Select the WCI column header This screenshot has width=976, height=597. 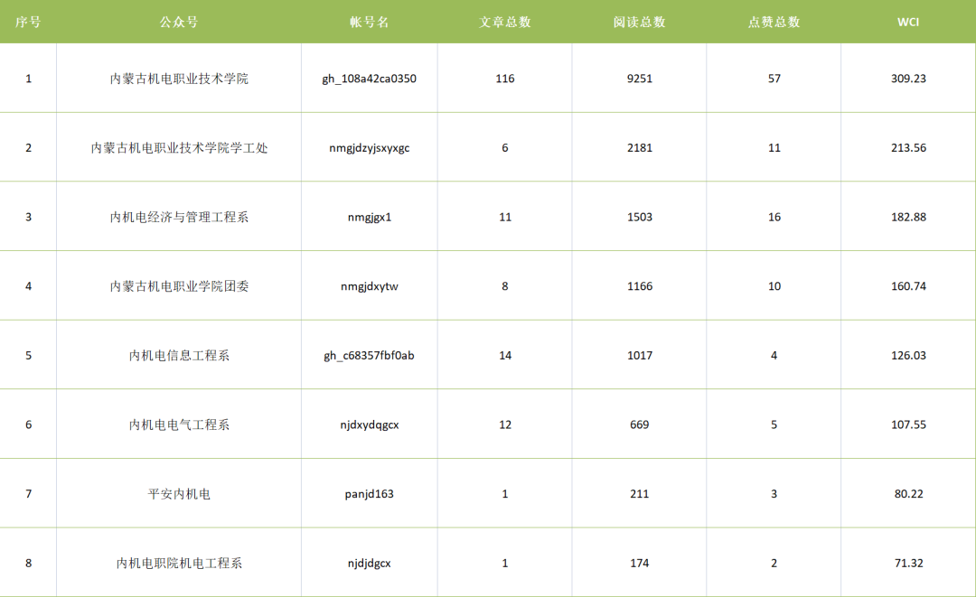908,22
